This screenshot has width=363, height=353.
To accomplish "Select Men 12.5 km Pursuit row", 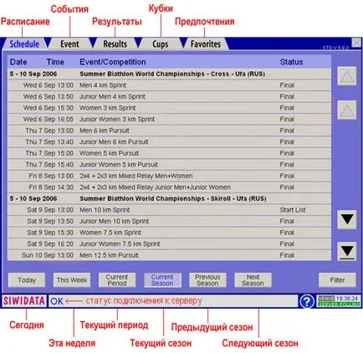I will (x=169, y=255).
